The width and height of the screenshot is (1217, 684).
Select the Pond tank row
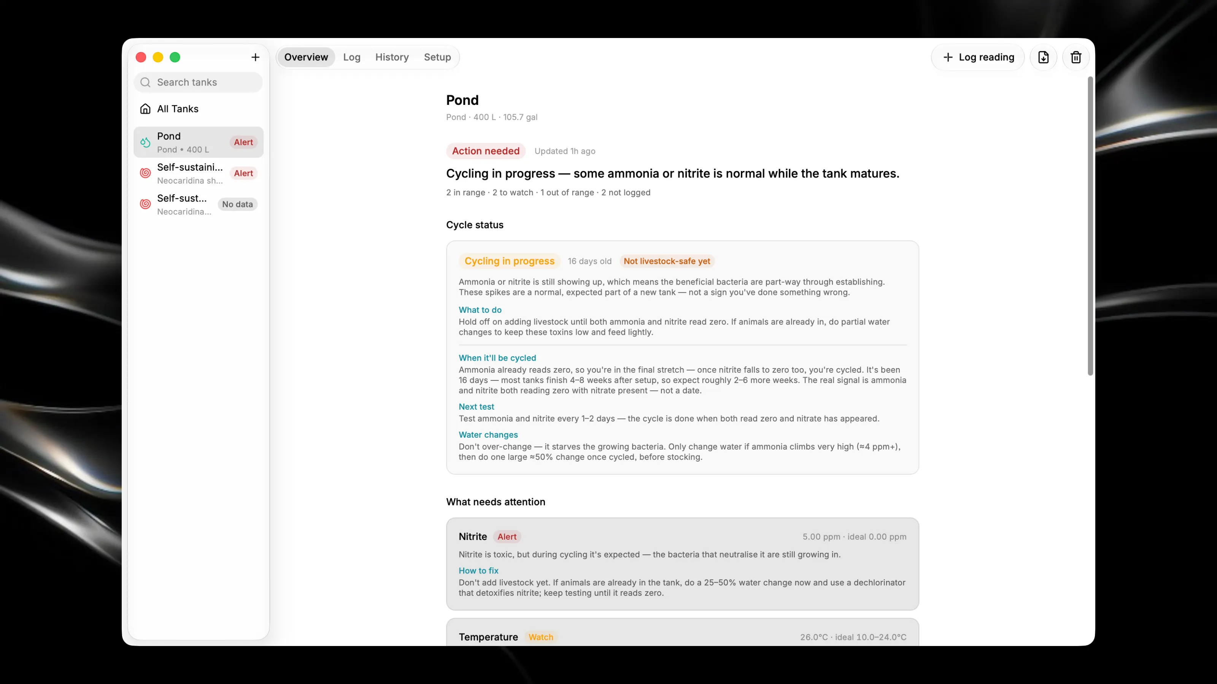[x=199, y=142]
